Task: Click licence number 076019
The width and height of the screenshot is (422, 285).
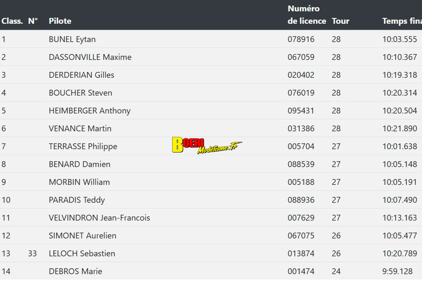Action: [x=301, y=93]
